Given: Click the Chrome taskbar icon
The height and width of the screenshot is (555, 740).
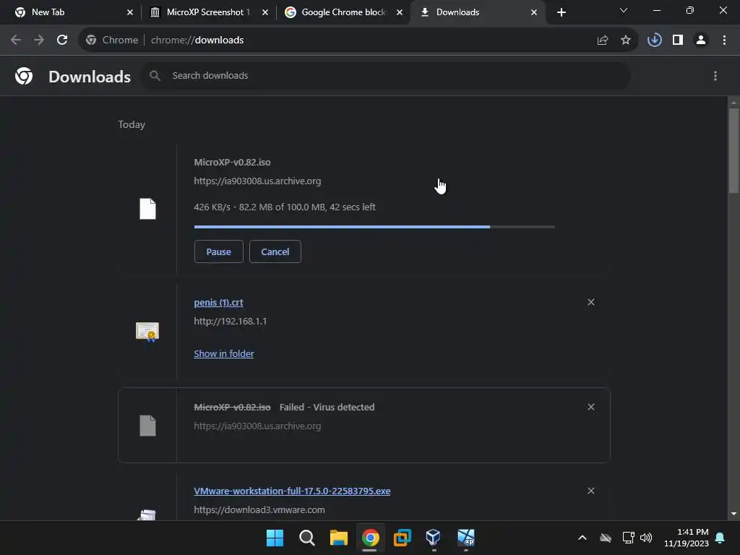Looking at the screenshot, I should (371, 538).
